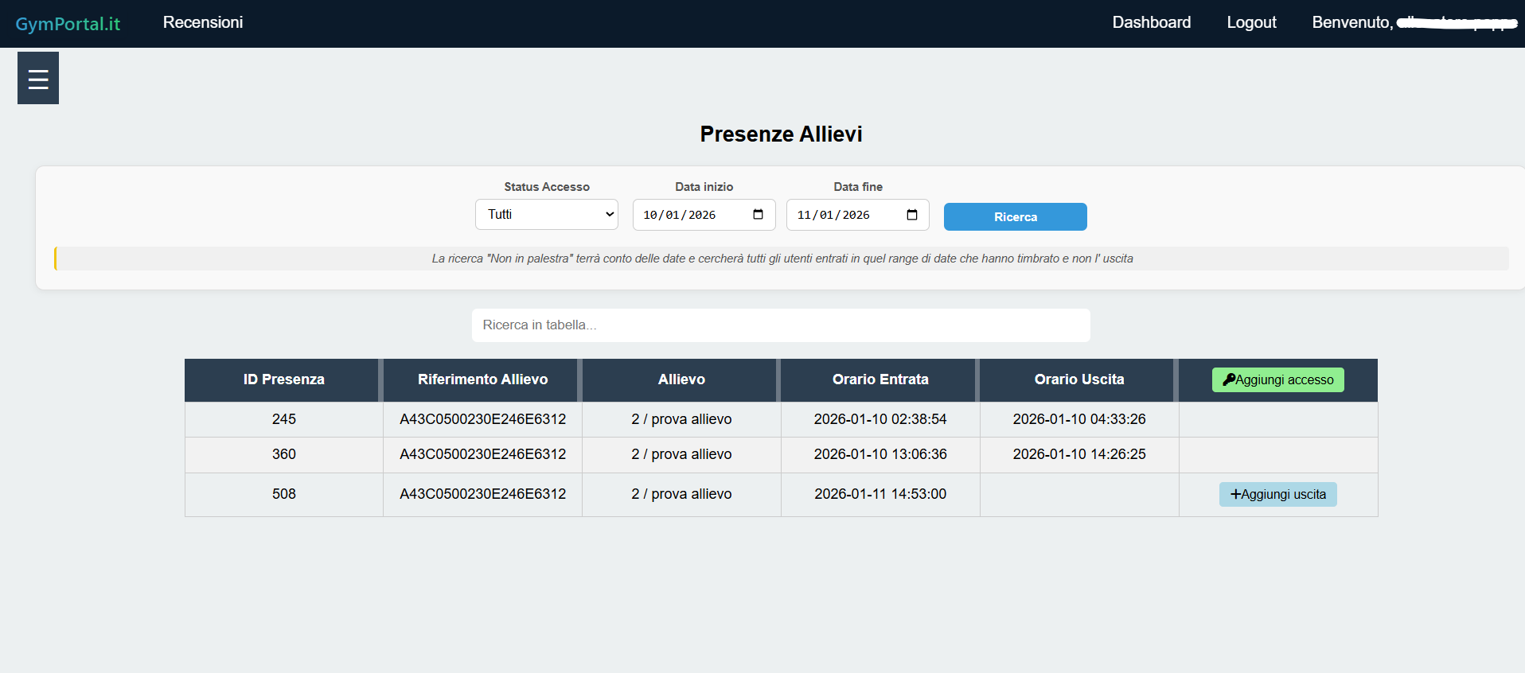Click calendar icon in Data inizio field
This screenshot has height=673, width=1525.
(x=758, y=215)
